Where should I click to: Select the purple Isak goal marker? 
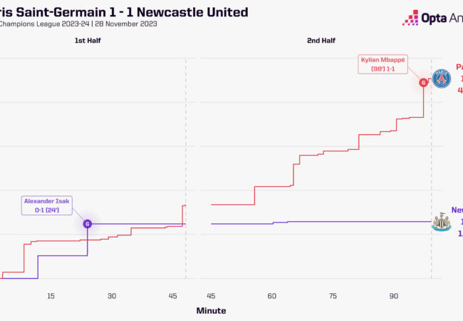tap(88, 224)
